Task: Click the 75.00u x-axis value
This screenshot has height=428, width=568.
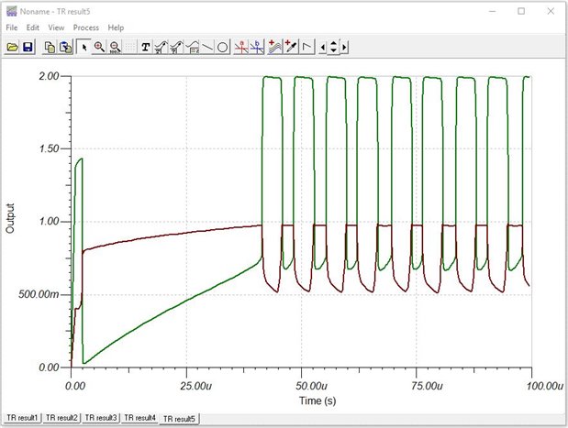Action: 427,386
